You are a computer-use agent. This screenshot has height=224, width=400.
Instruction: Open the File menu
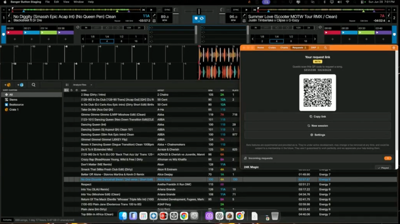48,2
